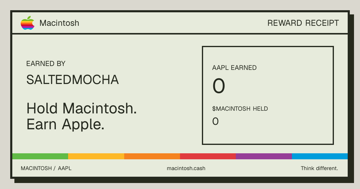Viewport: 360px width, 189px height.
Task: Click the red segment of the rainbow stripe
Action: click(208, 156)
